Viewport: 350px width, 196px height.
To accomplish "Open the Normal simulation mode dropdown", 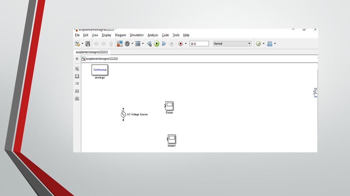I will (x=232, y=44).
